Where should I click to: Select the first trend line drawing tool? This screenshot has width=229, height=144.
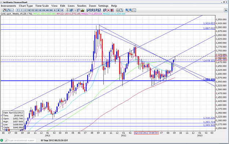click(x=88, y=10)
